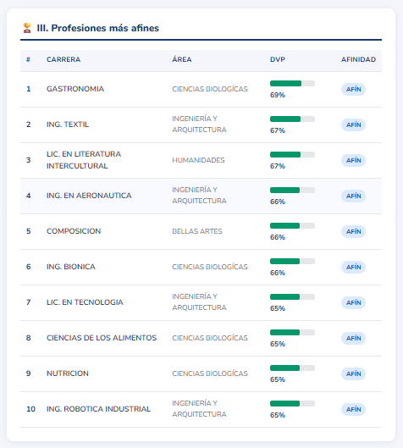
Task: Click the AFÍN badge for ING. TEXTIL
Action: point(353,124)
